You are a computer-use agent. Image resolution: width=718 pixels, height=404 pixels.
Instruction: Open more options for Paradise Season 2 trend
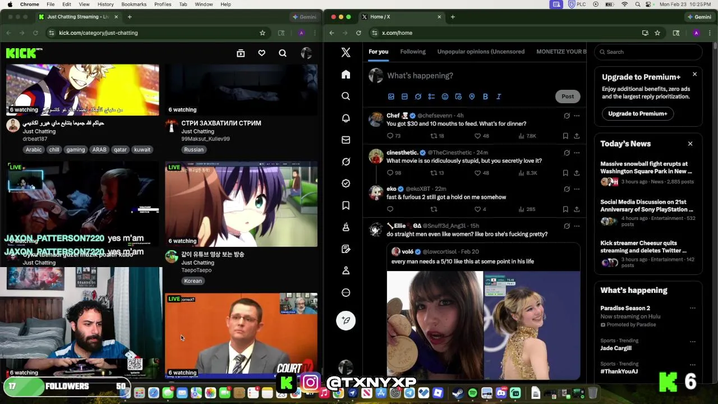click(693, 308)
